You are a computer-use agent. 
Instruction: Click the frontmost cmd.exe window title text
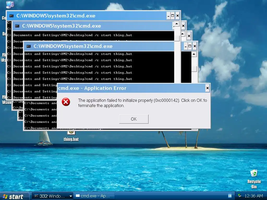73,46
